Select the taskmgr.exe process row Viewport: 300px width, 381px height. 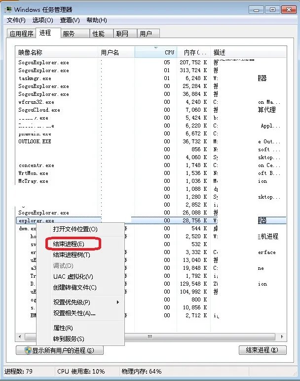[x=151, y=78]
